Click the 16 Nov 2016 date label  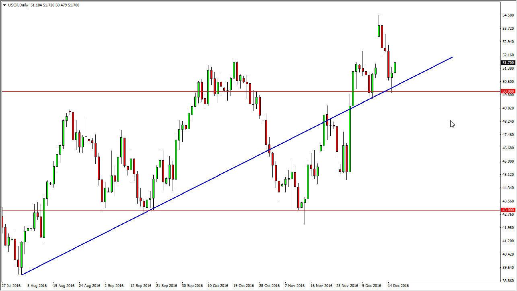[321, 286]
